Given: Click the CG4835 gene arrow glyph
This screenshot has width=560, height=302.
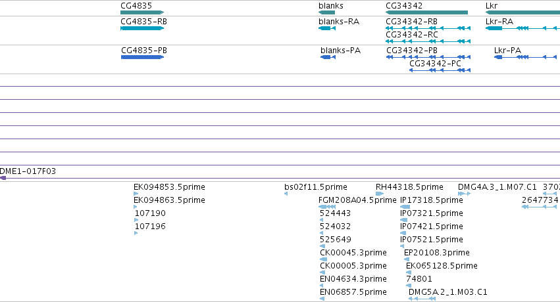Looking at the screenshot, I should click(142, 12).
